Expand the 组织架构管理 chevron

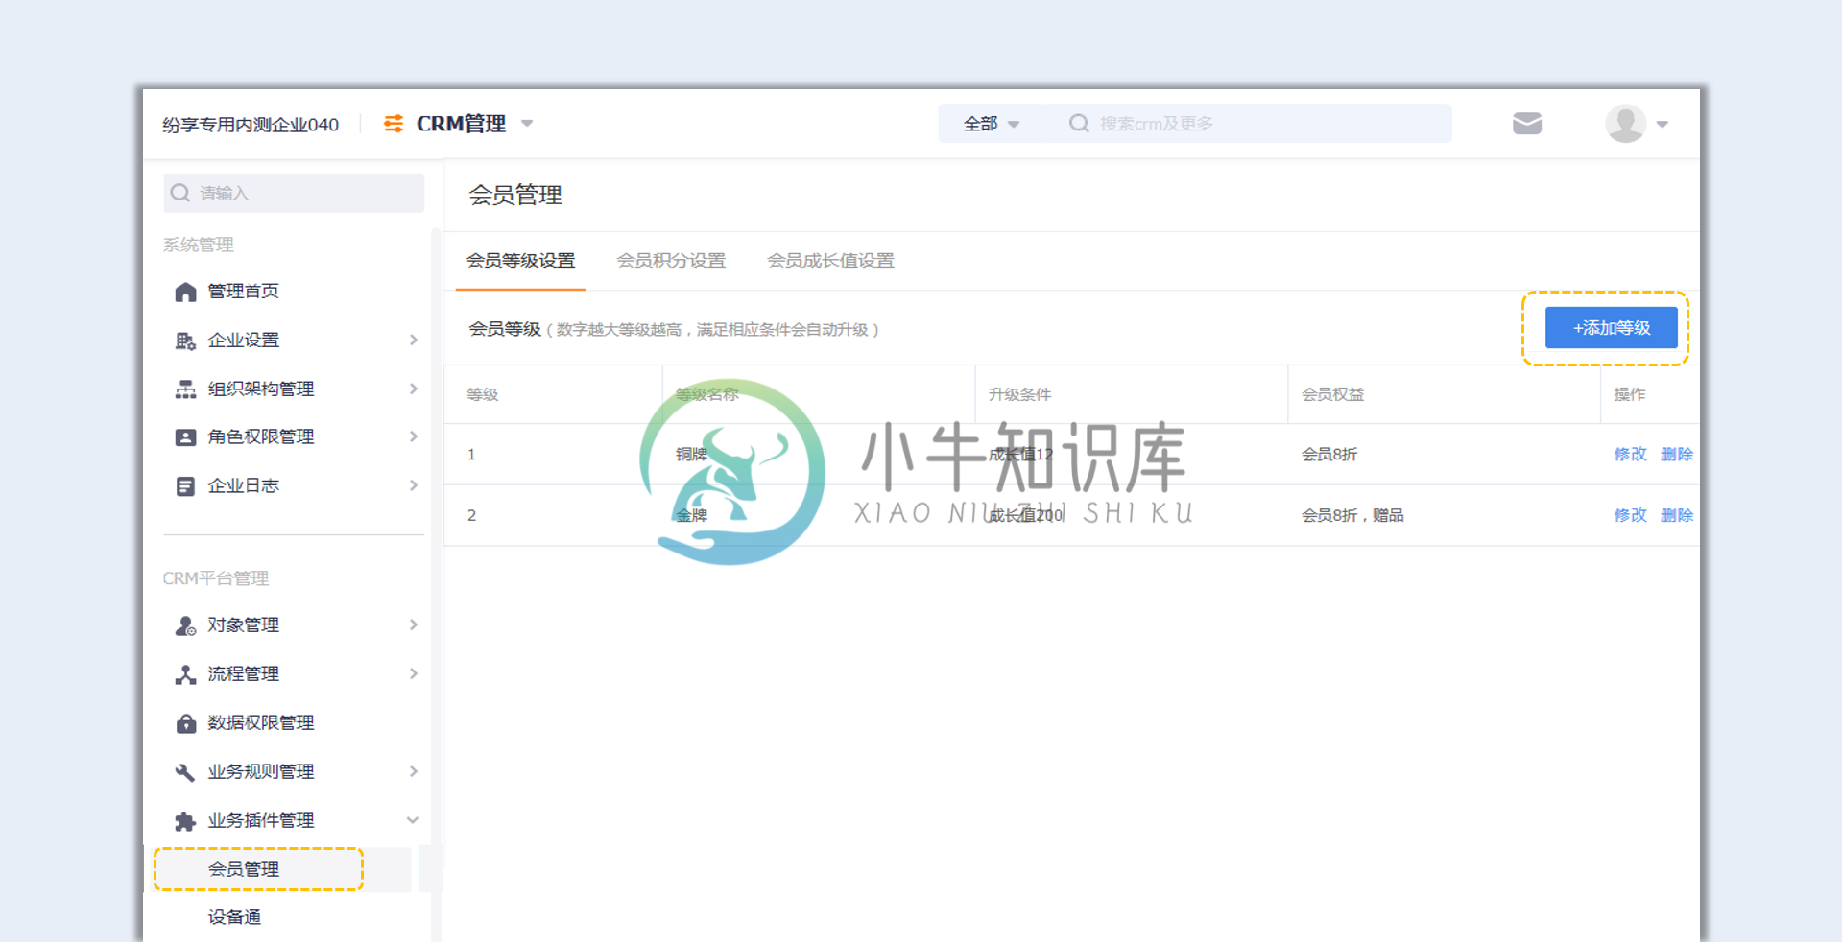(x=414, y=389)
